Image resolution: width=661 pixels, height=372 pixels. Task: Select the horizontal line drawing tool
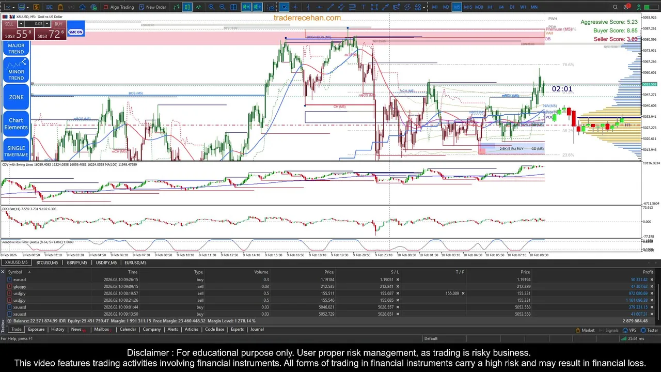coord(319,7)
